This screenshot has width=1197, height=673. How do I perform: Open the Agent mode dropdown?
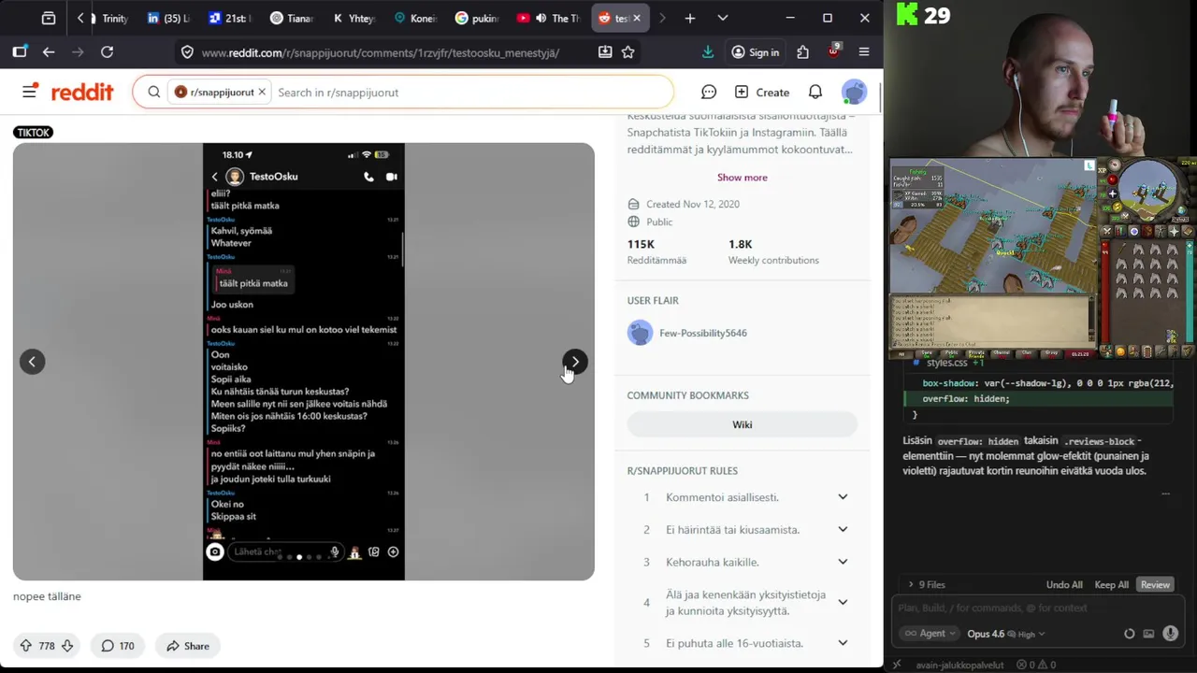click(930, 634)
